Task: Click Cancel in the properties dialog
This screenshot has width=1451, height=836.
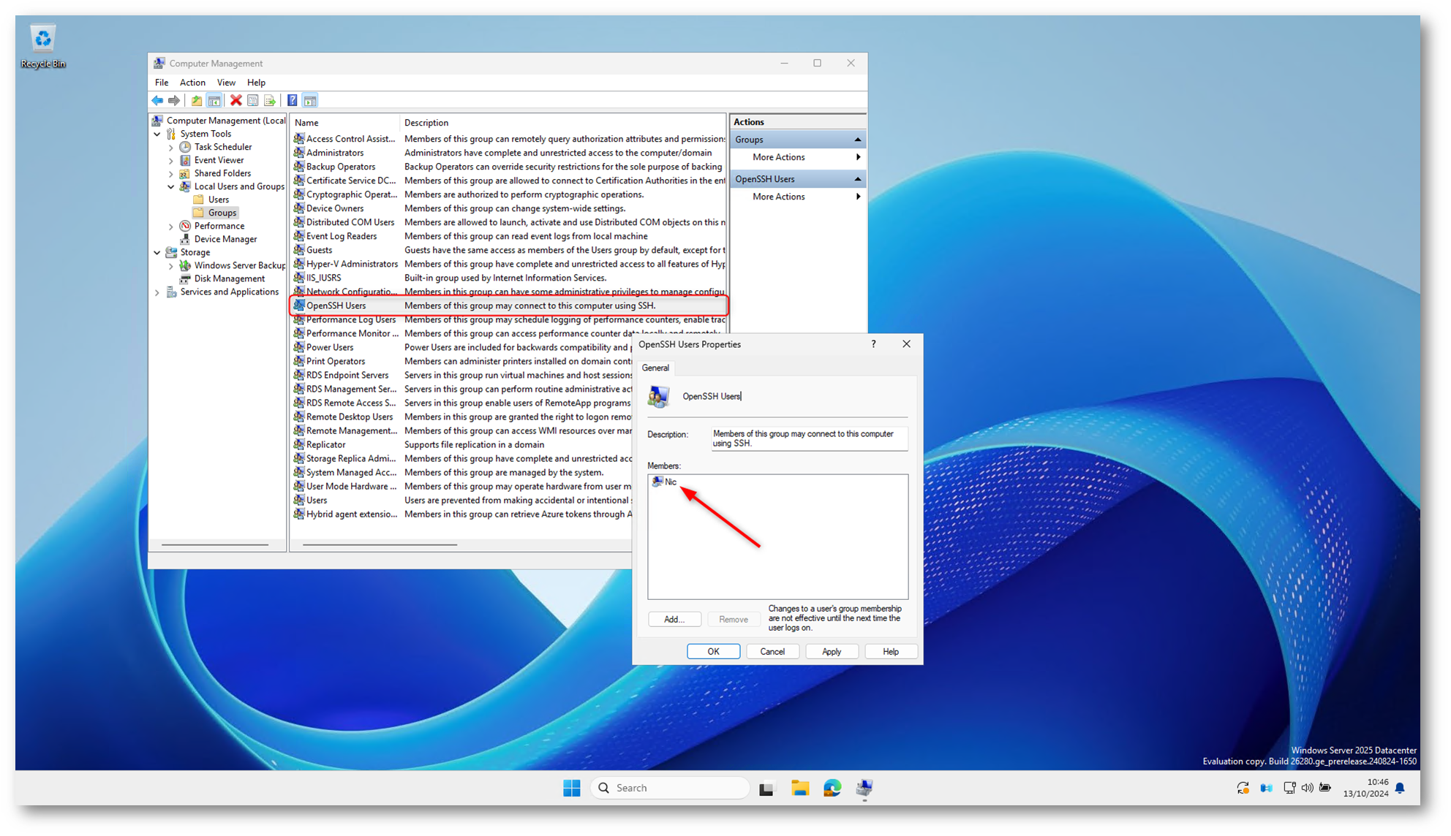Action: pos(772,651)
